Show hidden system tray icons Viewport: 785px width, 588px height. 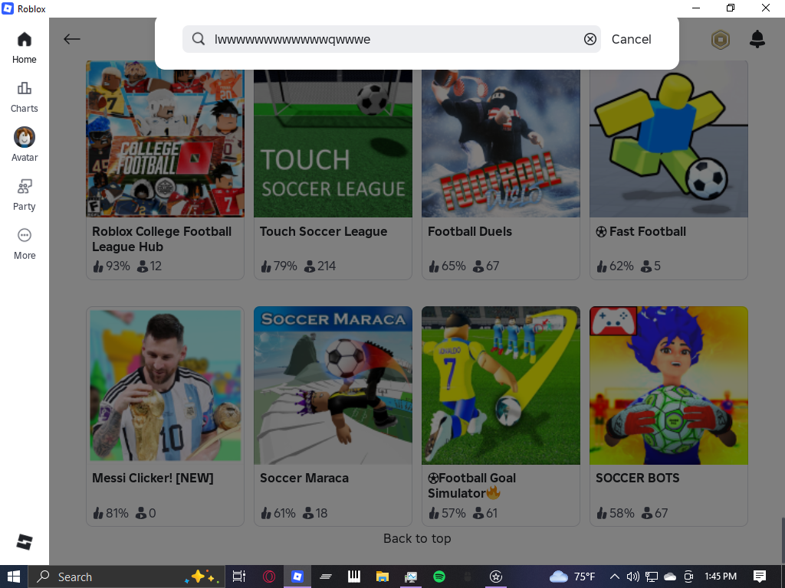(x=615, y=577)
